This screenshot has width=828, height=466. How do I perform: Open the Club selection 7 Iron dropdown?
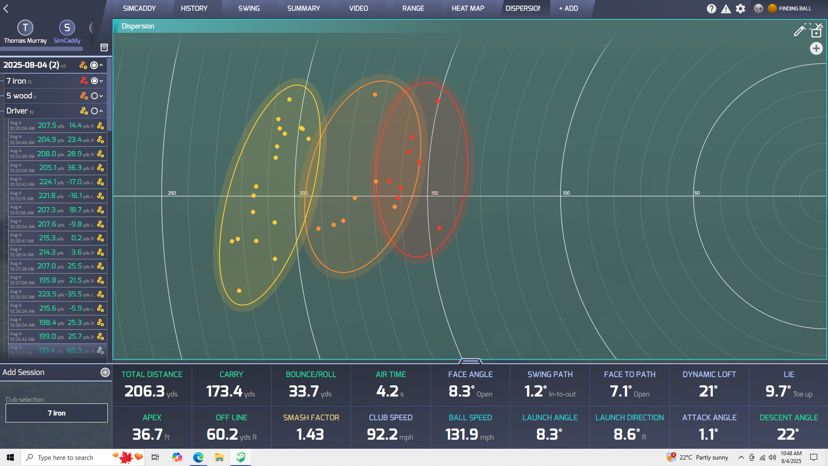coord(56,413)
